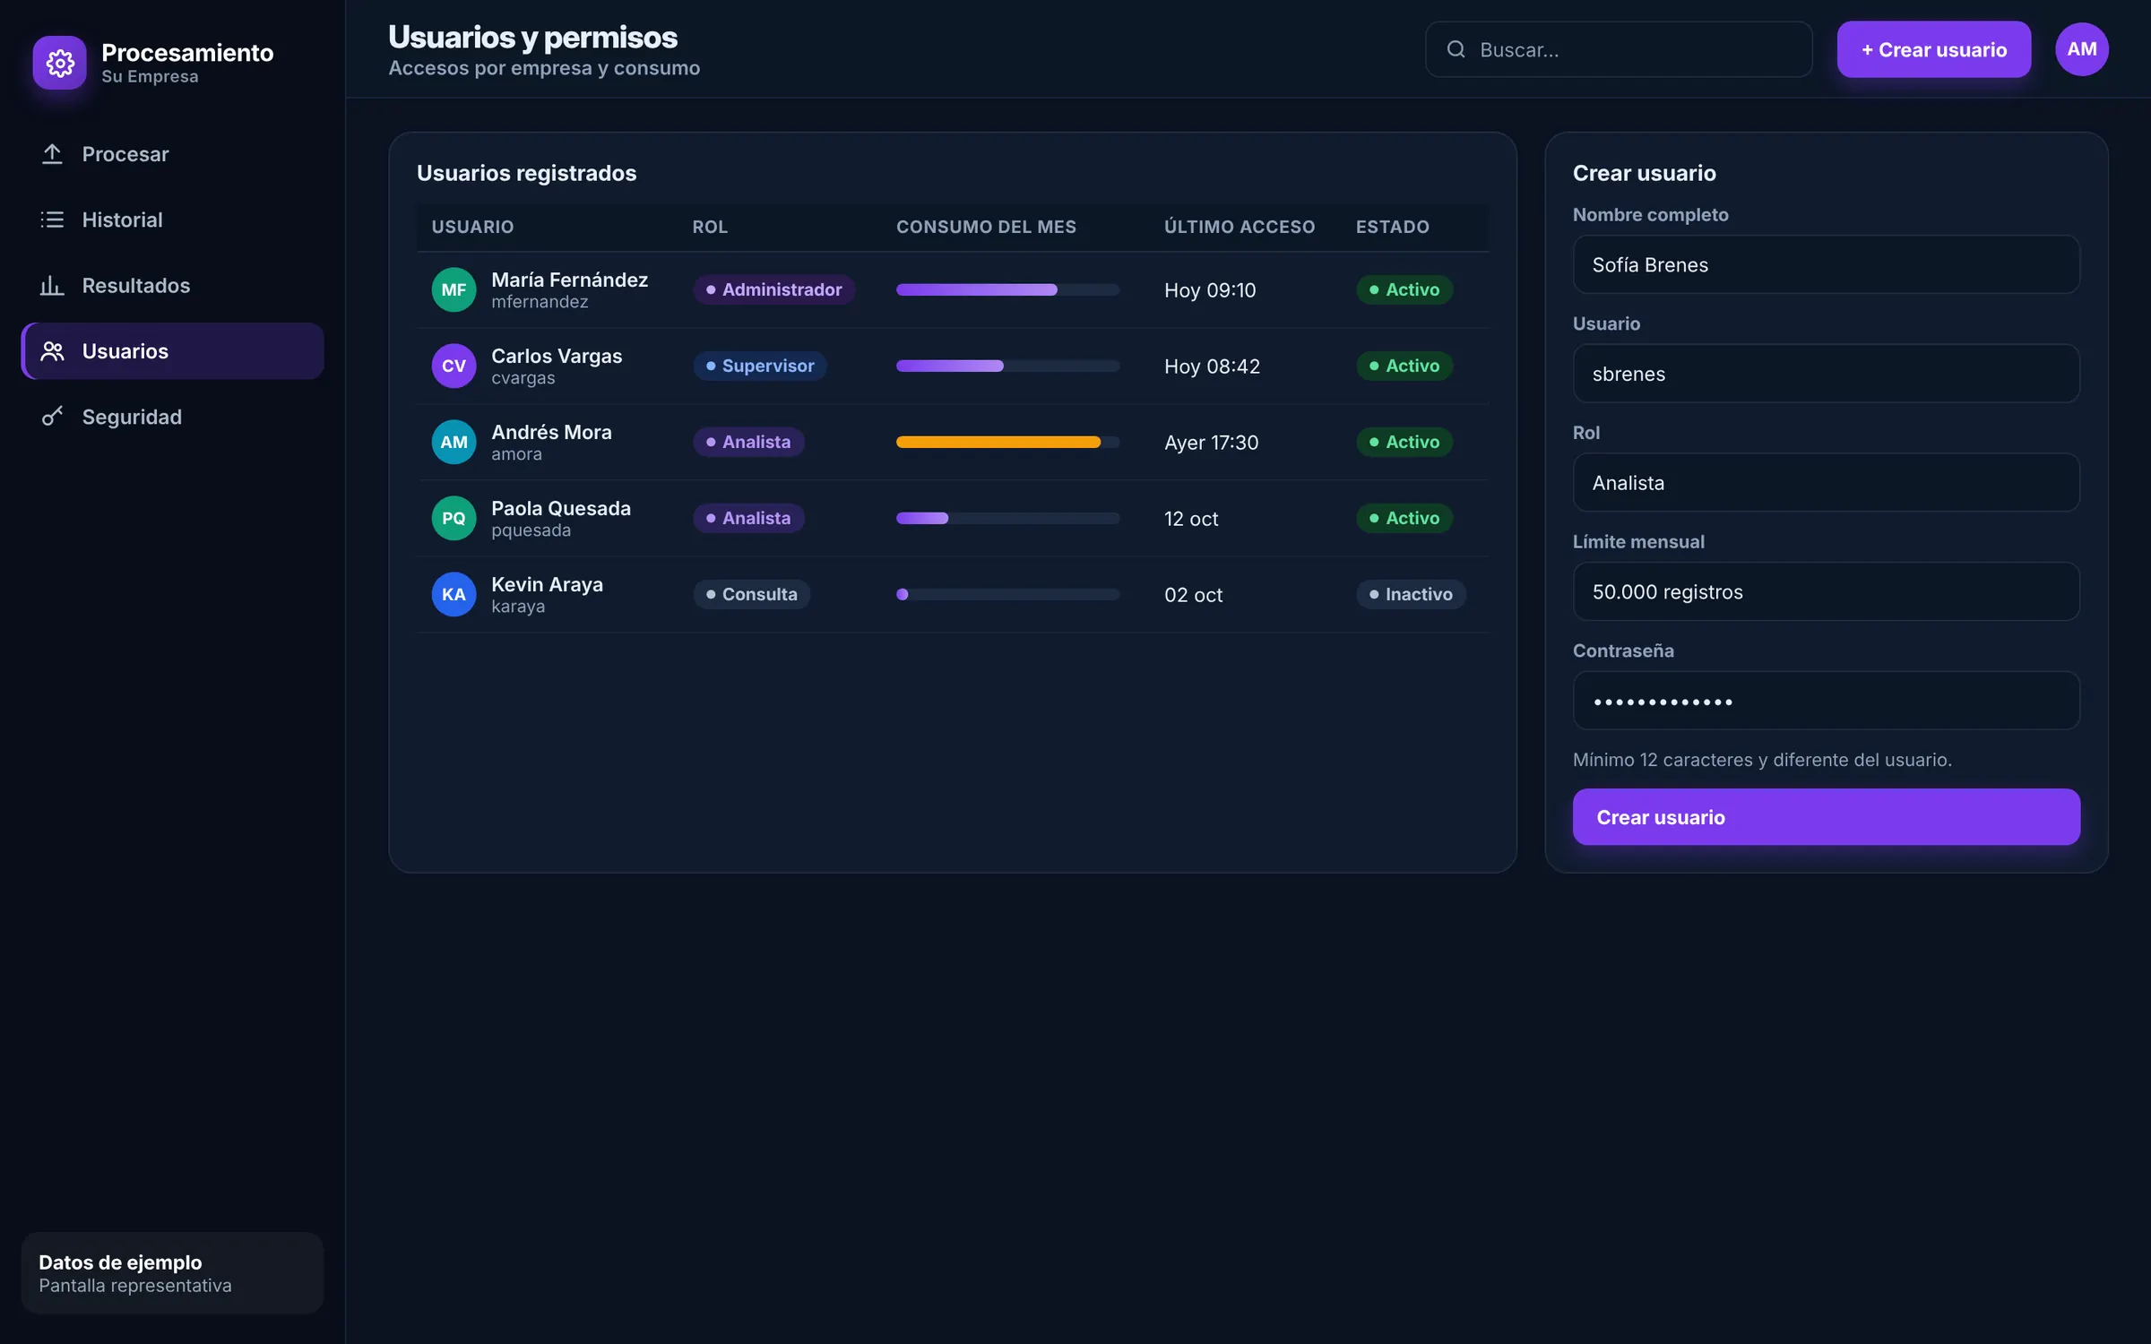Click the Seguridad key icon
The image size is (2151, 1344).
52,417
